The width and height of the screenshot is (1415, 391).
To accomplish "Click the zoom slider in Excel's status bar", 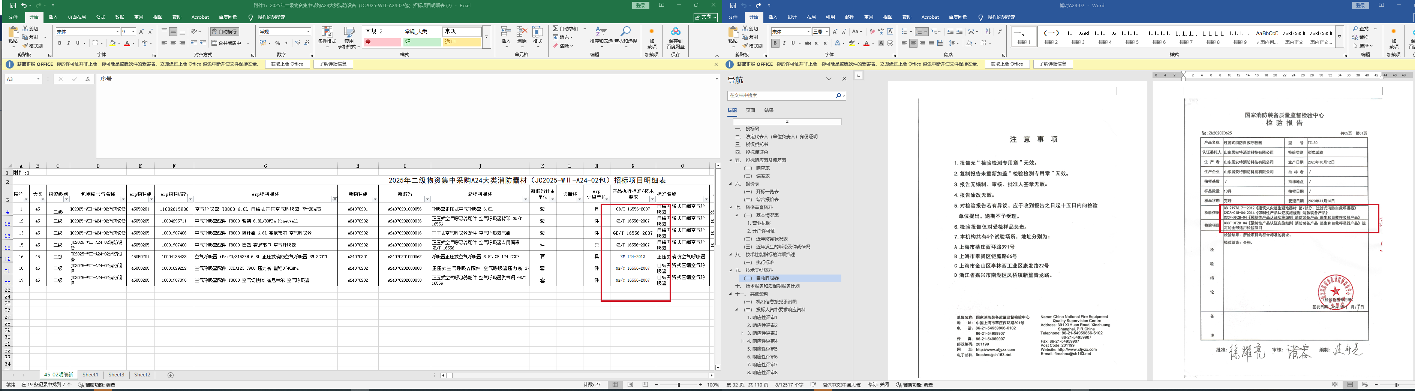I will (x=679, y=385).
